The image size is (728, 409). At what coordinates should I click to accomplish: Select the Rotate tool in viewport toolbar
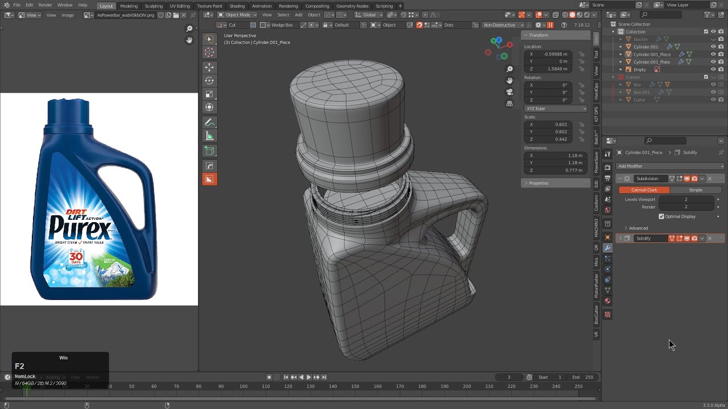pos(209,81)
